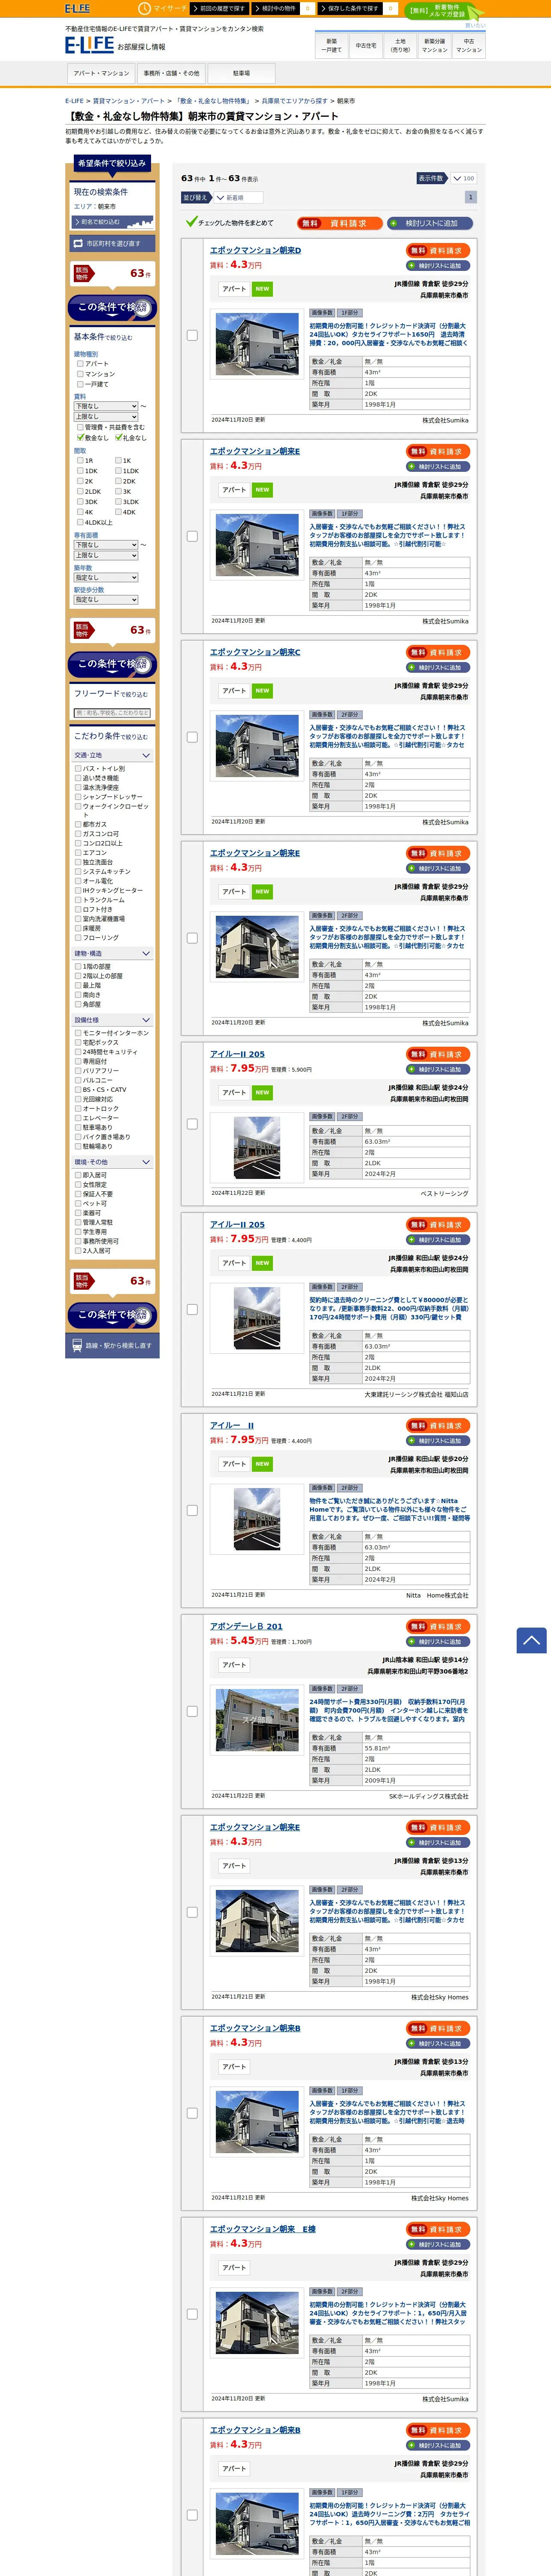Open the アパート・マンション tab

(101, 73)
